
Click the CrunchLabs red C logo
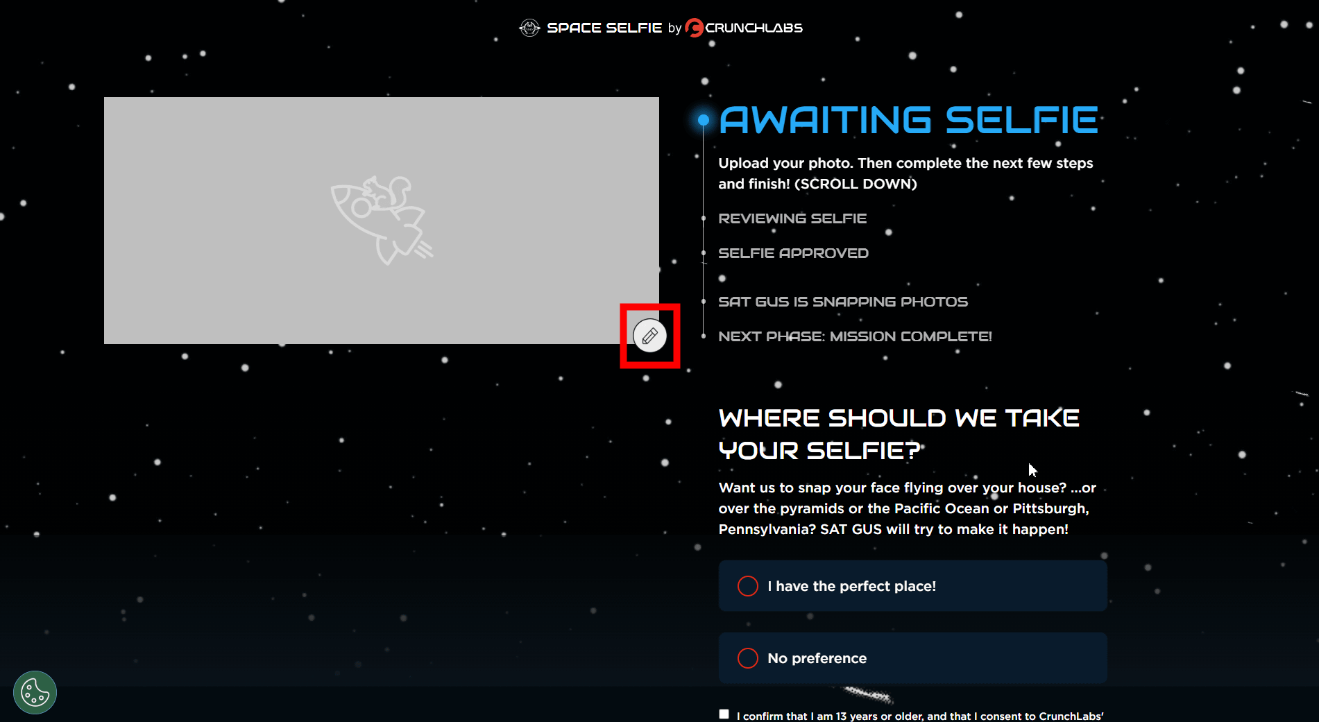(x=694, y=28)
